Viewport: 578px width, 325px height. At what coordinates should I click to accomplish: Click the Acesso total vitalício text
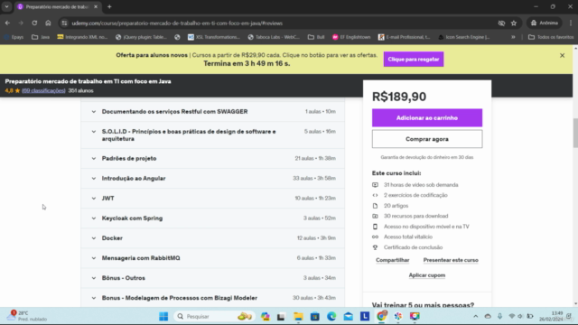(x=408, y=237)
